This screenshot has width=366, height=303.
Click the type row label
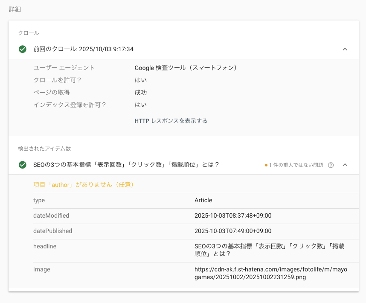click(39, 200)
